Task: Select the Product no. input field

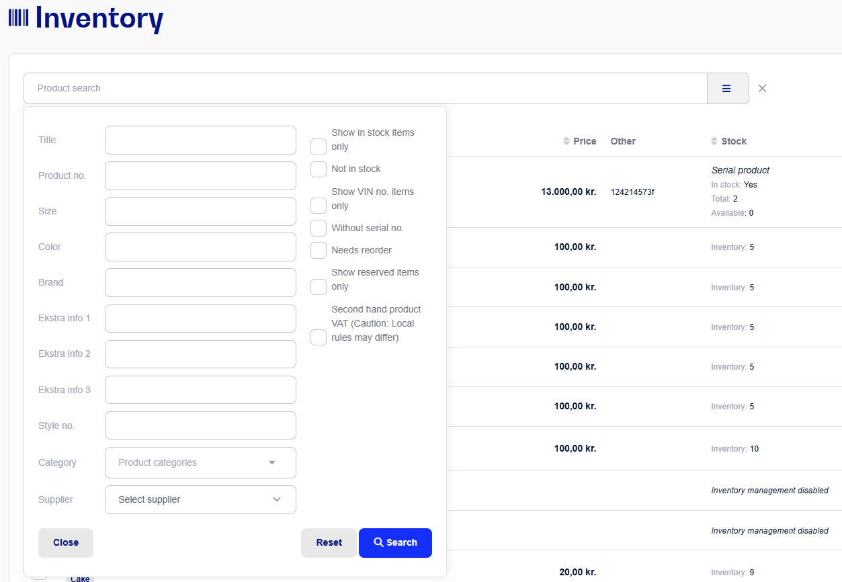Action: pos(200,175)
